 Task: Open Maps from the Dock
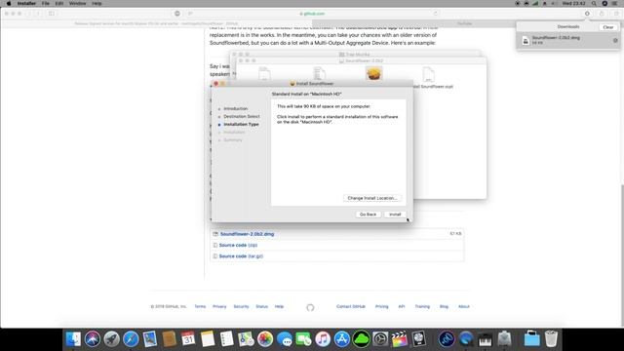pos(246,339)
